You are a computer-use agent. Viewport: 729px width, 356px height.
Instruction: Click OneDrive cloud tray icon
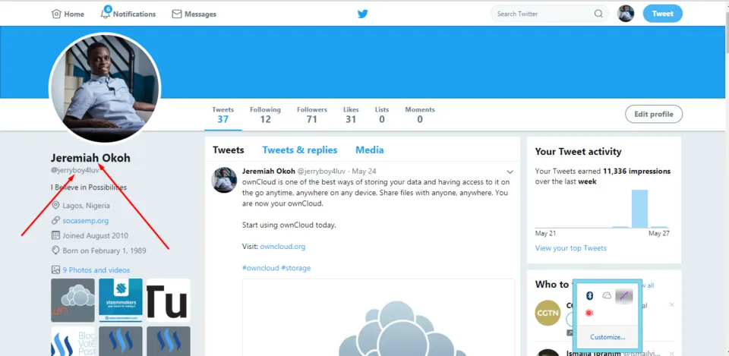click(x=607, y=295)
